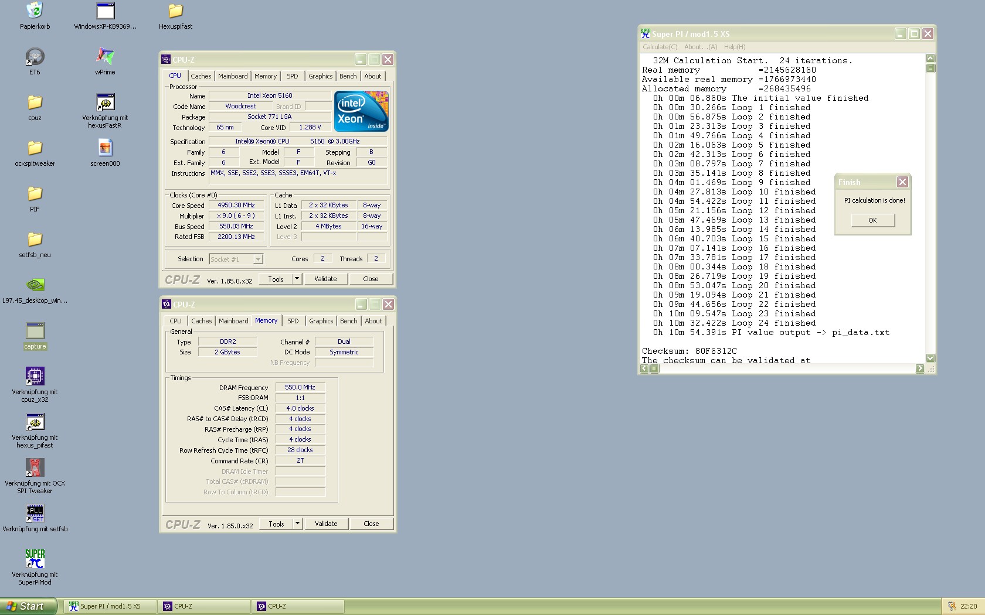Click the Super PI title bar icon

point(646,33)
